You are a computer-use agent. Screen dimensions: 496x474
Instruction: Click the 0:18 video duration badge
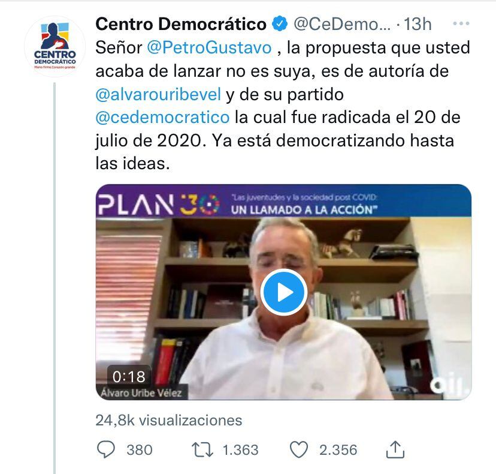129,376
